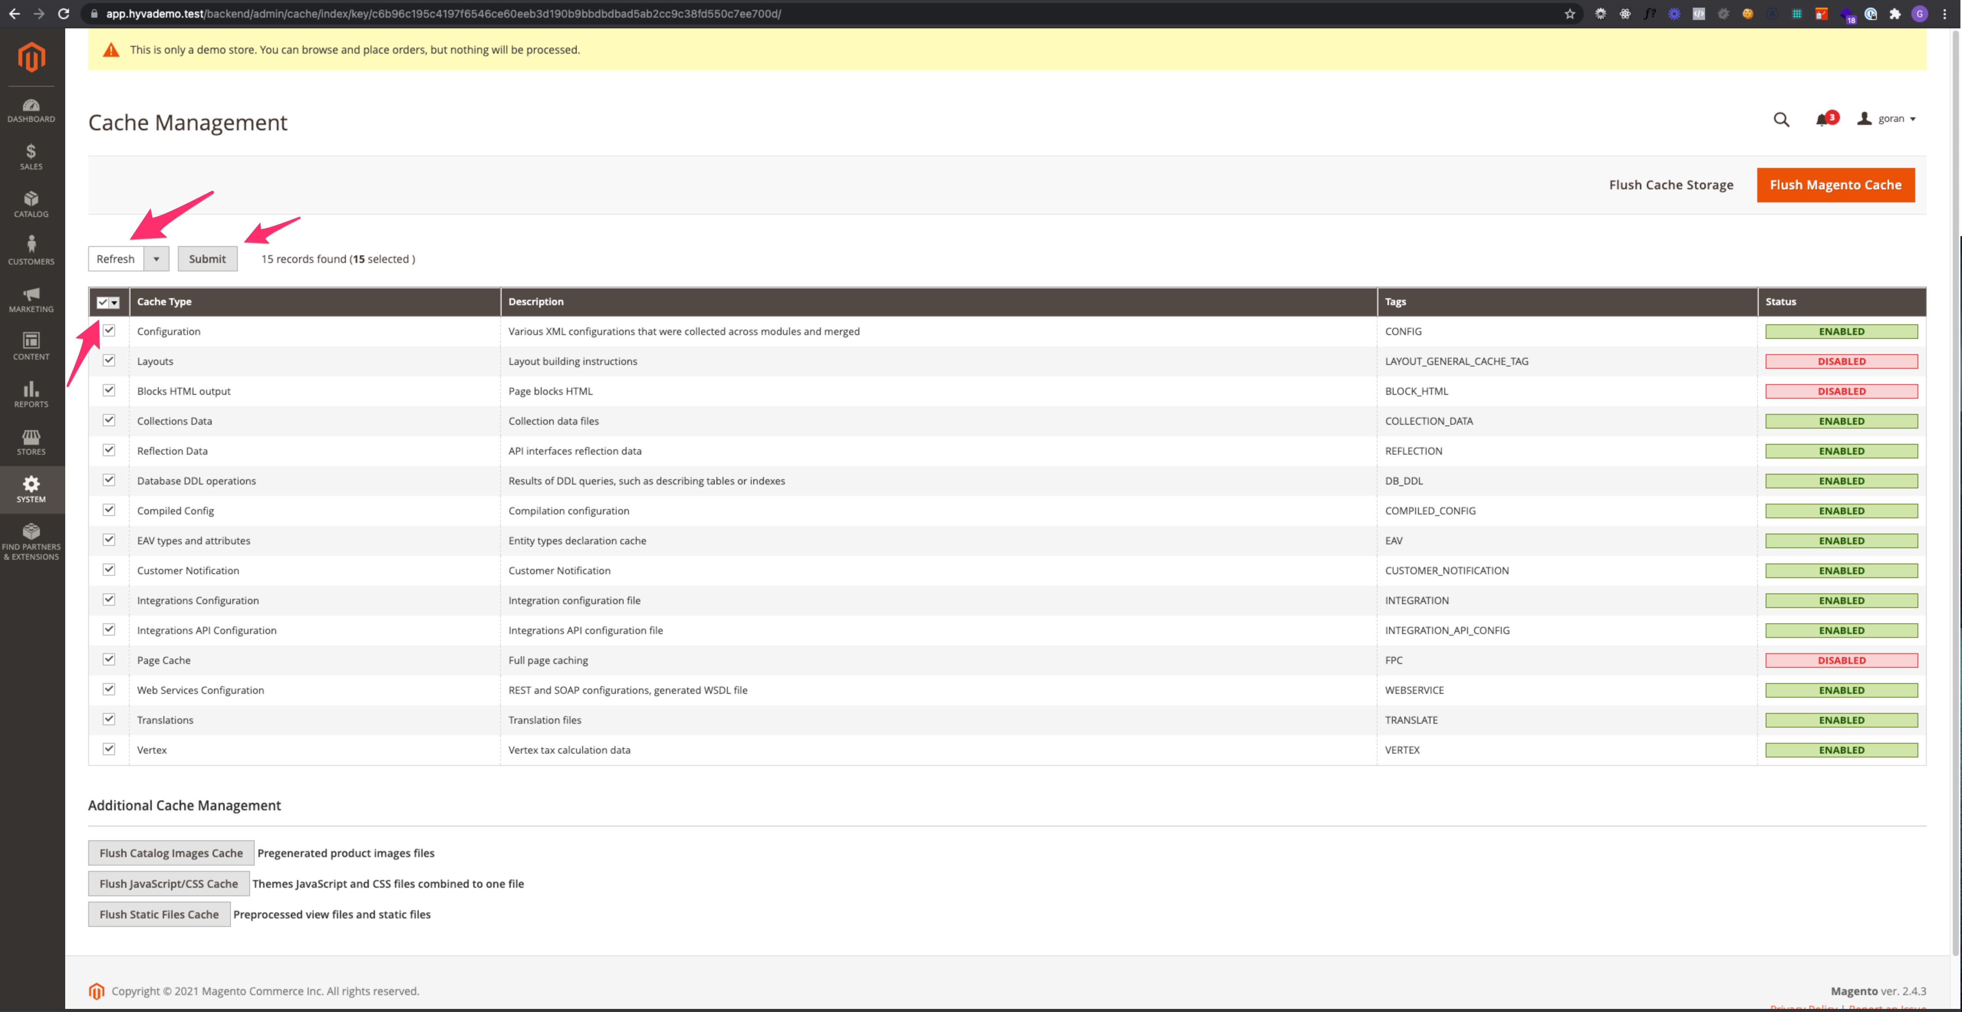
Task: Click the Magento logo in sidebar
Action: click(x=31, y=57)
